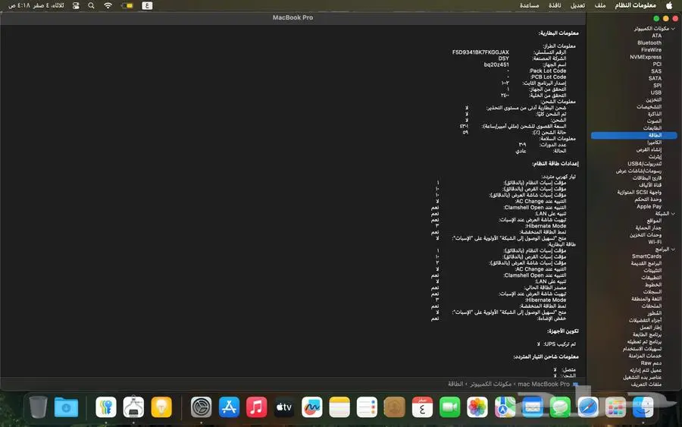This screenshot has width=682, height=427.
Task: Collapse the مكونات الكمبيوتر sidebar section
Action: (674, 29)
